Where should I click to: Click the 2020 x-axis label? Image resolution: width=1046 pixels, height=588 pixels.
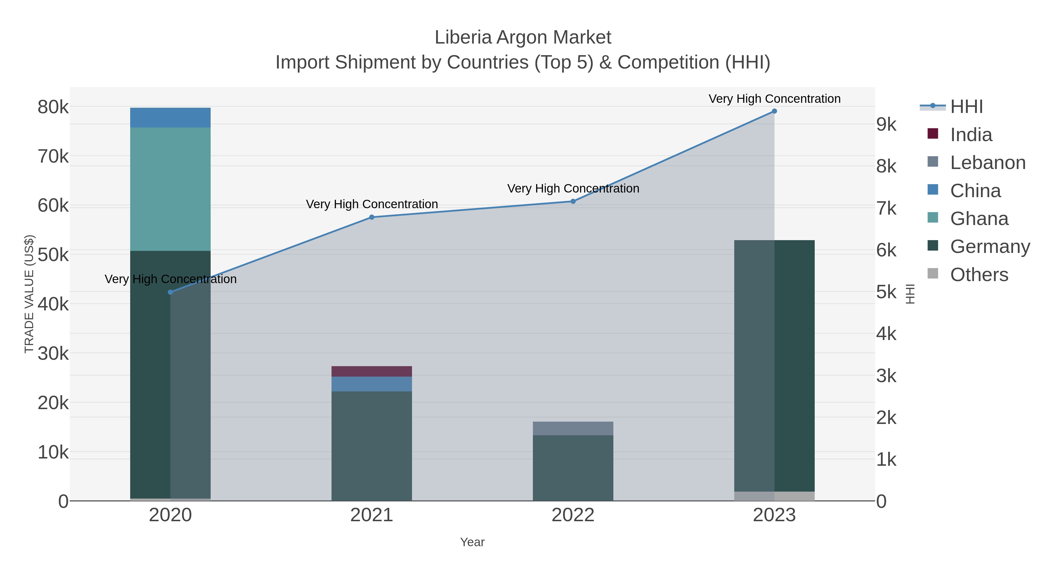click(170, 515)
